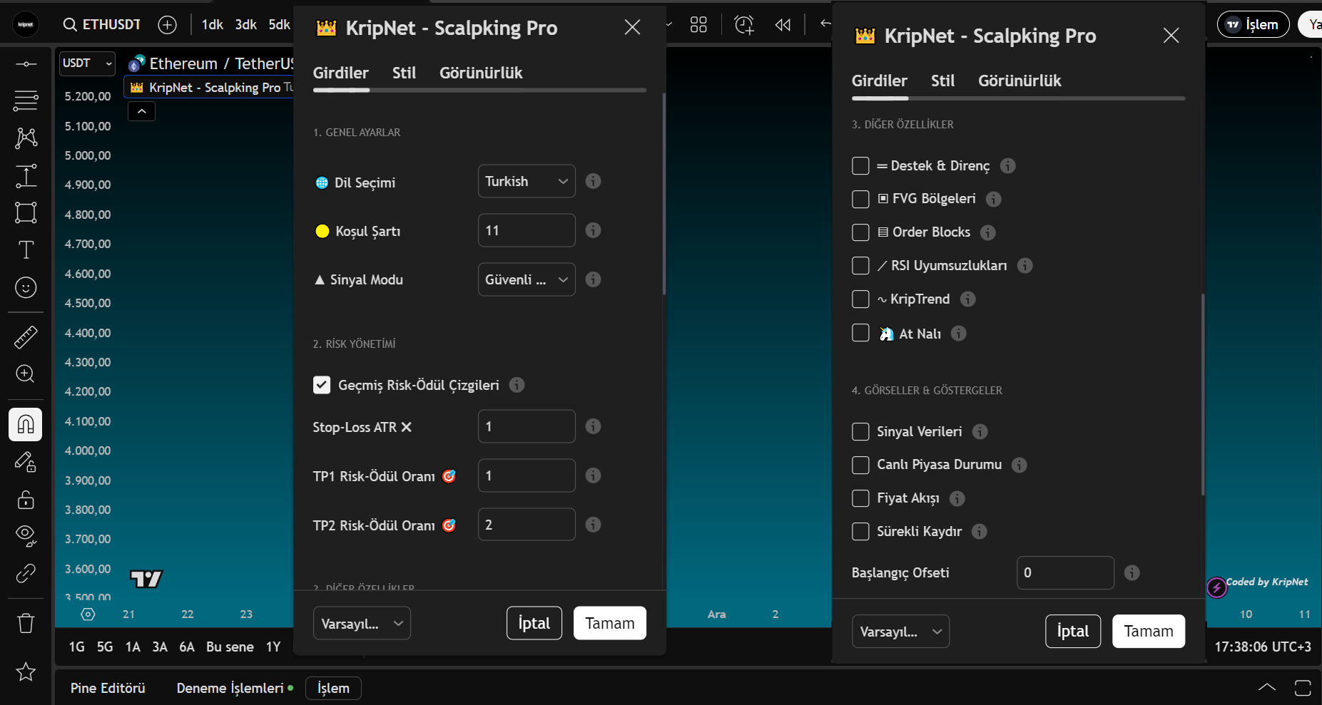Click the add symbol plus icon
Image resolution: width=1322 pixels, height=705 pixels.
pyautogui.click(x=167, y=25)
